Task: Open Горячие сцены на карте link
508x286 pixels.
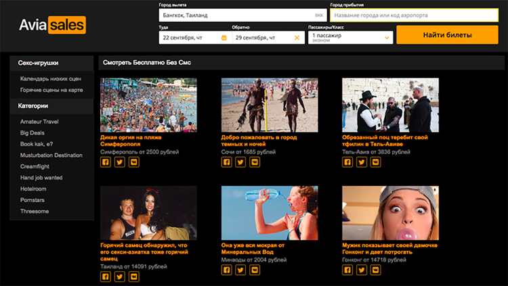Action: [x=51, y=90]
